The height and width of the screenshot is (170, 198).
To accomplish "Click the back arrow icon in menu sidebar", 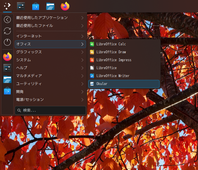I will point(7,20).
